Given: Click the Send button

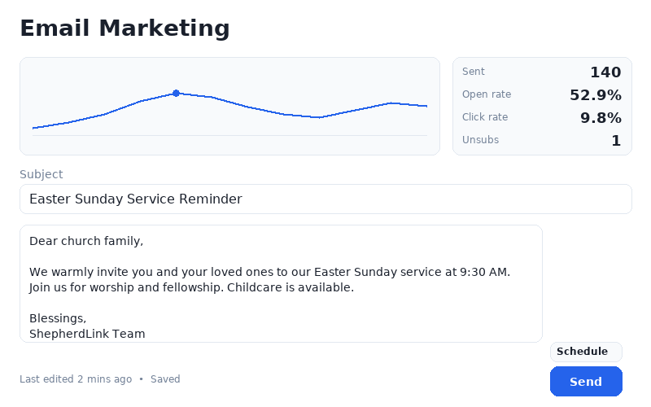Looking at the screenshot, I should click(x=586, y=382).
